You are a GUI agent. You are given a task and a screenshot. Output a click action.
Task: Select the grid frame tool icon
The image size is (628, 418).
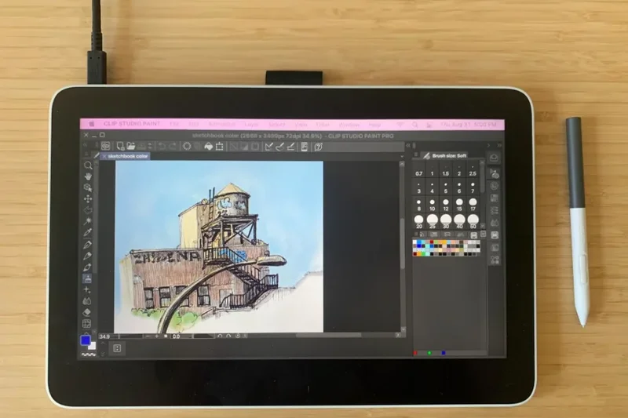pos(87,324)
